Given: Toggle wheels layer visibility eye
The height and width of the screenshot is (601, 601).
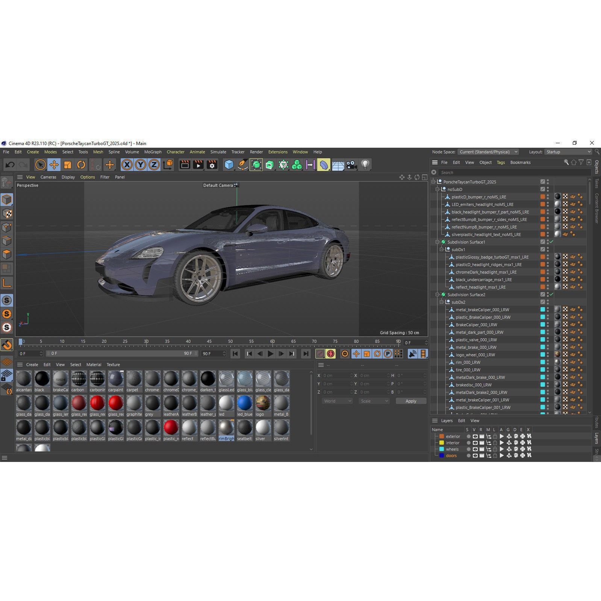Looking at the screenshot, I should [x=475, y=449].
